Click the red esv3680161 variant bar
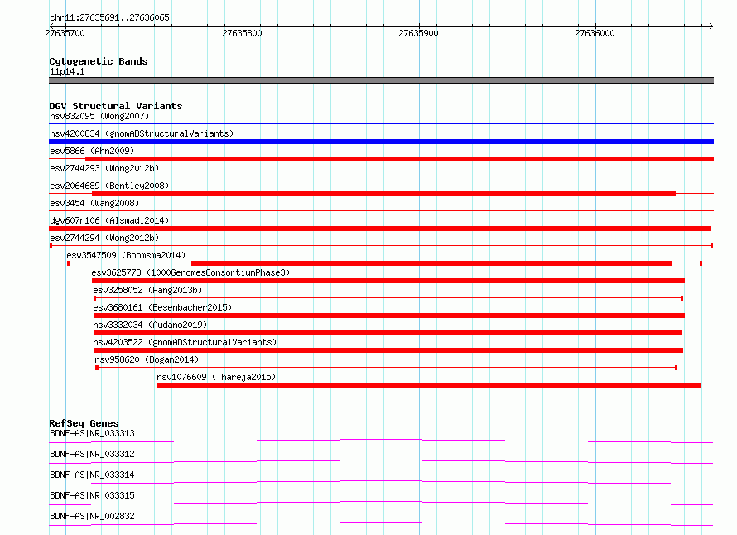 point(389,316)
